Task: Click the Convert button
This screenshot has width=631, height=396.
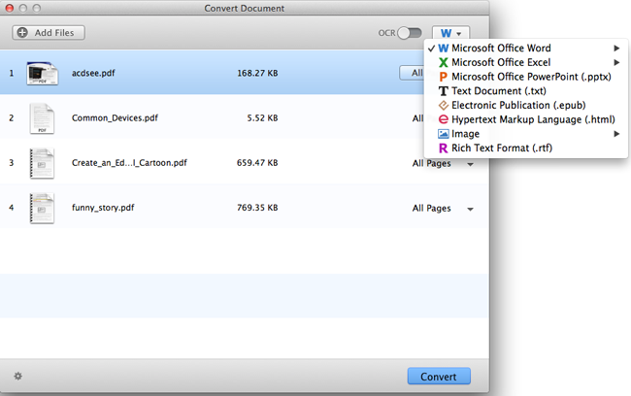Action: (439, 377)
